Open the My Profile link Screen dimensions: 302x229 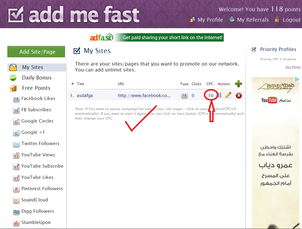coord(210,20)
